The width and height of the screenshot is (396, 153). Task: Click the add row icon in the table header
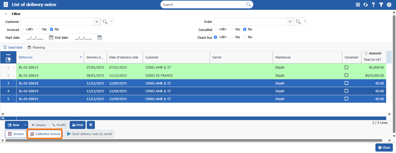(8, 59)
